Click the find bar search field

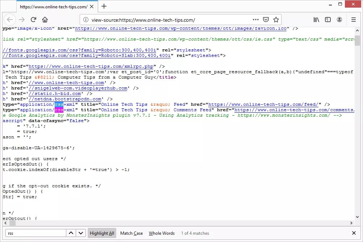tap(36, 233)
